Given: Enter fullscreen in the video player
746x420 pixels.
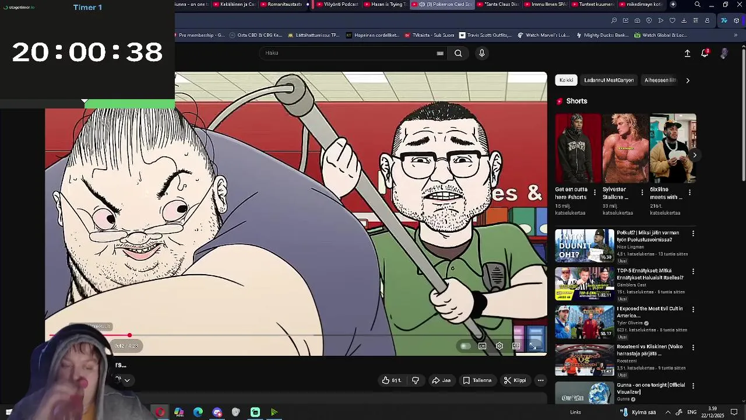Looking at the screenshot, I should 533,346.
